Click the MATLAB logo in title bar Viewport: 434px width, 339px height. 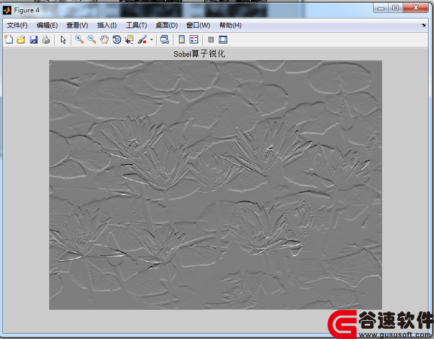tap(7, 10)
